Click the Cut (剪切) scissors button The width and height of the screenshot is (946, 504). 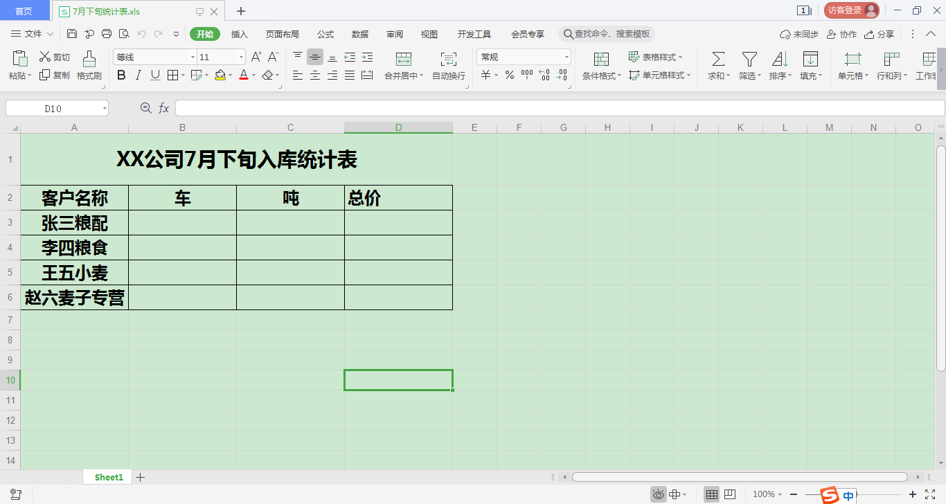[x=55, y=57]
